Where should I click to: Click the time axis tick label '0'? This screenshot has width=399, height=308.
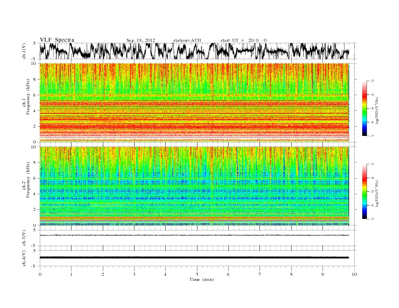coord(40,274)
